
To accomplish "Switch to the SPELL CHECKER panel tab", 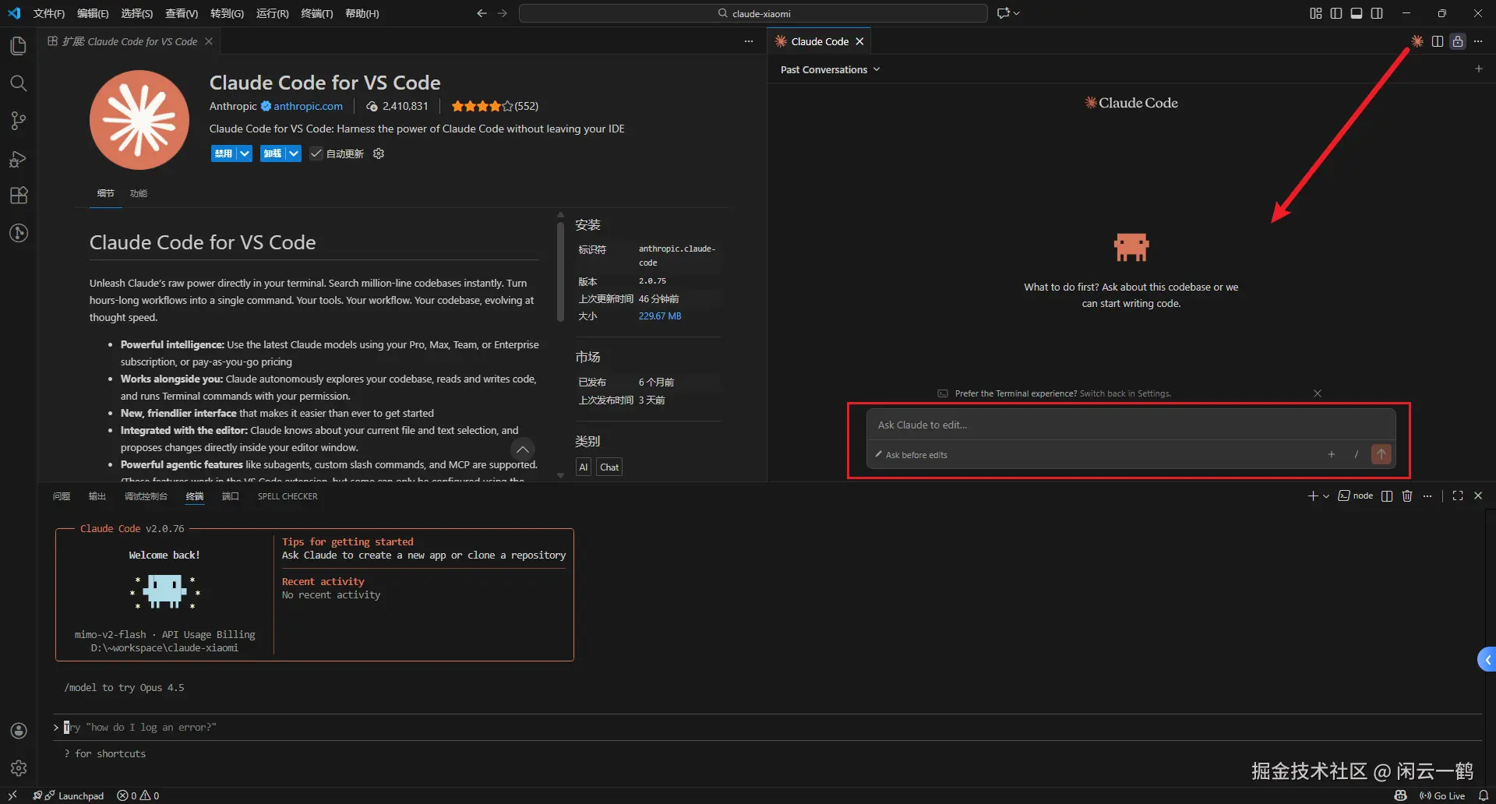I will pos(288,496).
